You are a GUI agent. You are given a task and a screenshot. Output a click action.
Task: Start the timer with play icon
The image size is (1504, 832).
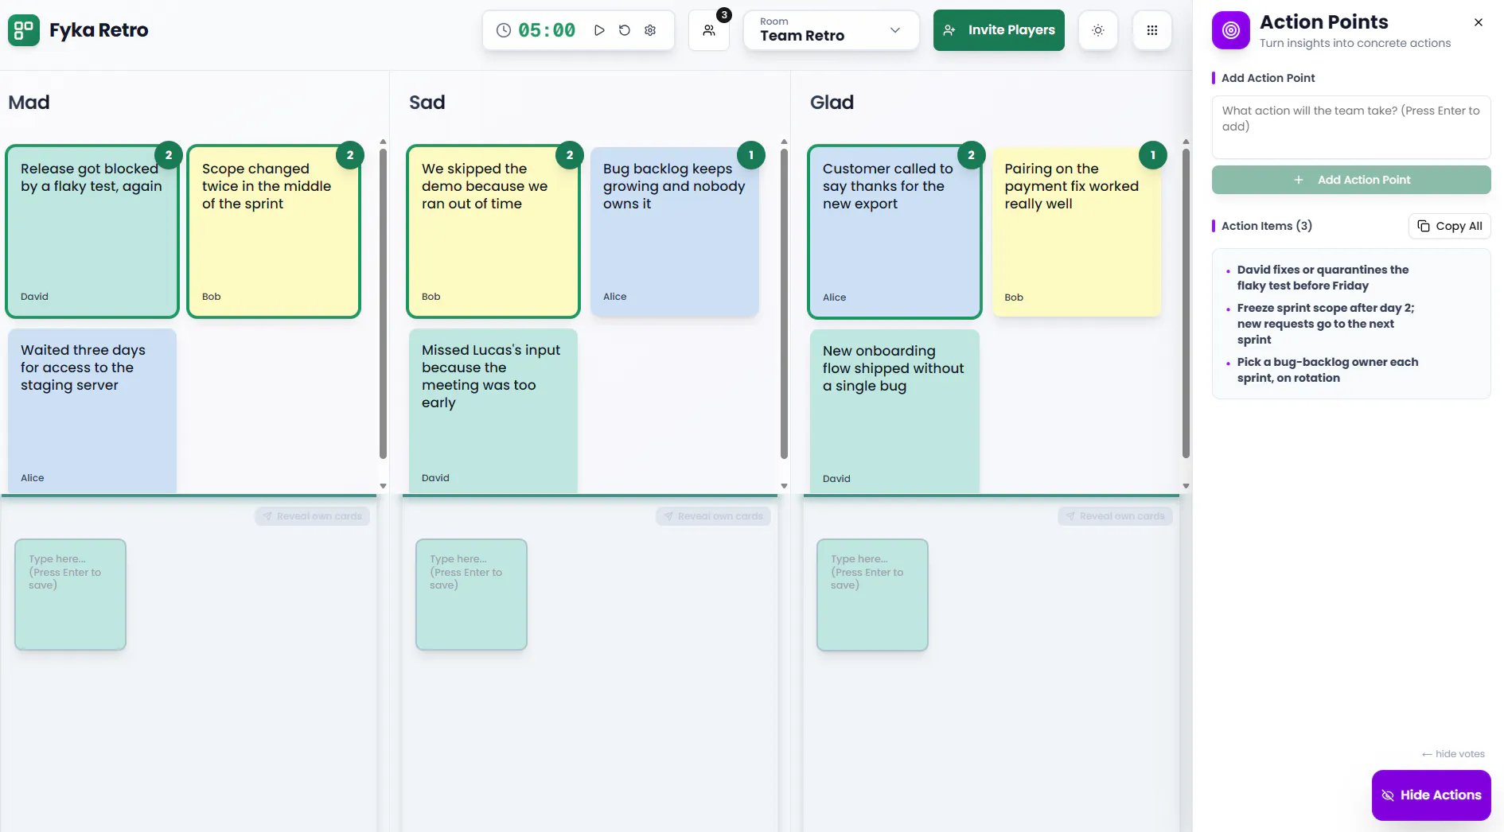599,30
